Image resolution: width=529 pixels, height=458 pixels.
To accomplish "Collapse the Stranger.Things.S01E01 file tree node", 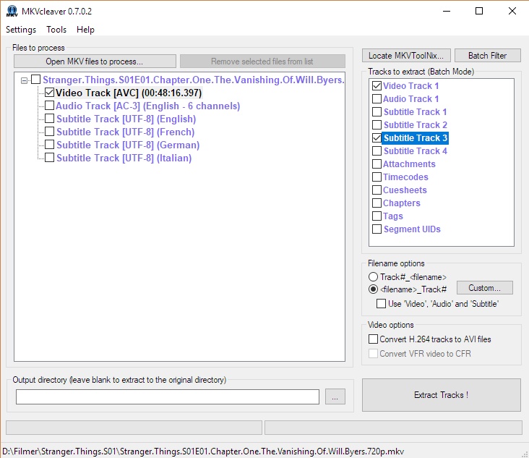I will [24, 80].
